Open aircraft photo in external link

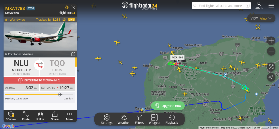tap(73, 54)
